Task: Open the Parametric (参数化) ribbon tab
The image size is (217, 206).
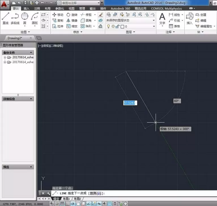Action: click(59, 9)
